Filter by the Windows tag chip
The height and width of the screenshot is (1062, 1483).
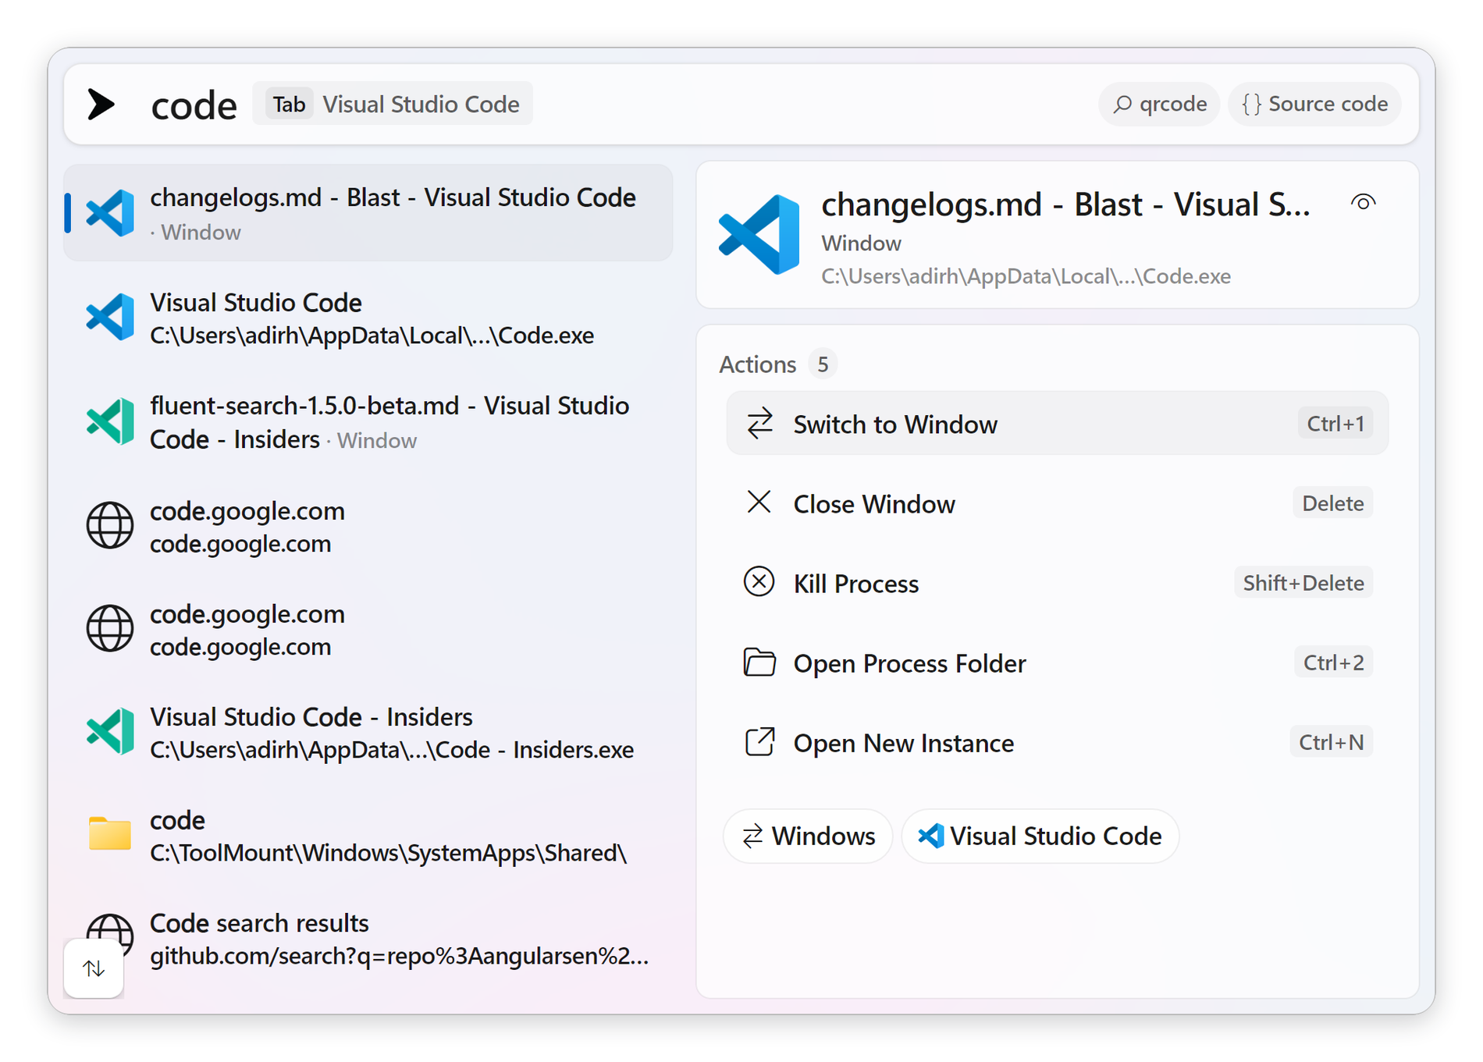[x=808, y=836]
